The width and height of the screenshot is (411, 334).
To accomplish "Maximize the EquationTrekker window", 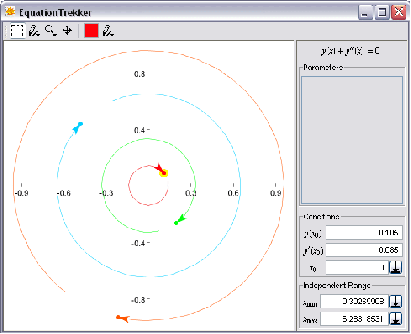I will (382, 12).
